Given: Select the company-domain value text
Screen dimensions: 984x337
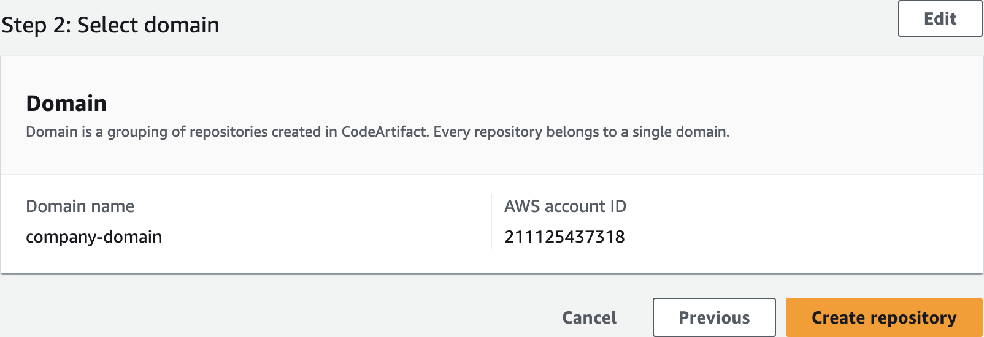Looking at the screenshot, I should [x=94, y=237].
